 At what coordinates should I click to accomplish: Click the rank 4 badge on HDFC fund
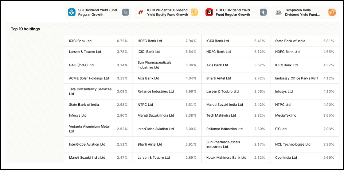click(263, 12)
